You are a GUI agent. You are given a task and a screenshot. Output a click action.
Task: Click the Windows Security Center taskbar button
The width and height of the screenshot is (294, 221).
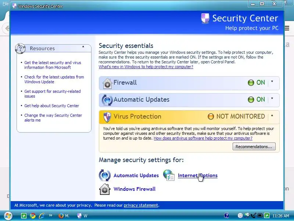82,216
